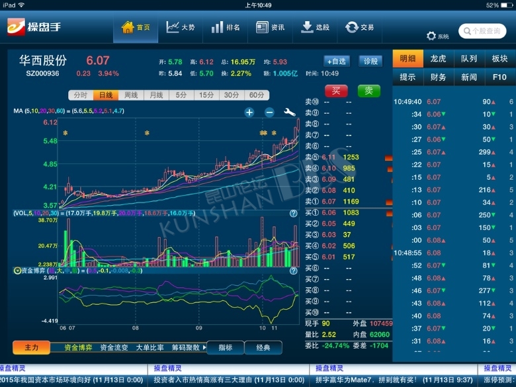Select 卖⑤ order row at 6.11
The image size is (516, 387).
pyautogui.click(x=348, y=157)
